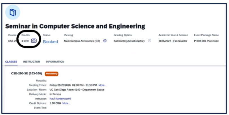229x115 pixels.
Task: Click the CSE-290-SE (003-000) class heading
Action: coord(27,74)
